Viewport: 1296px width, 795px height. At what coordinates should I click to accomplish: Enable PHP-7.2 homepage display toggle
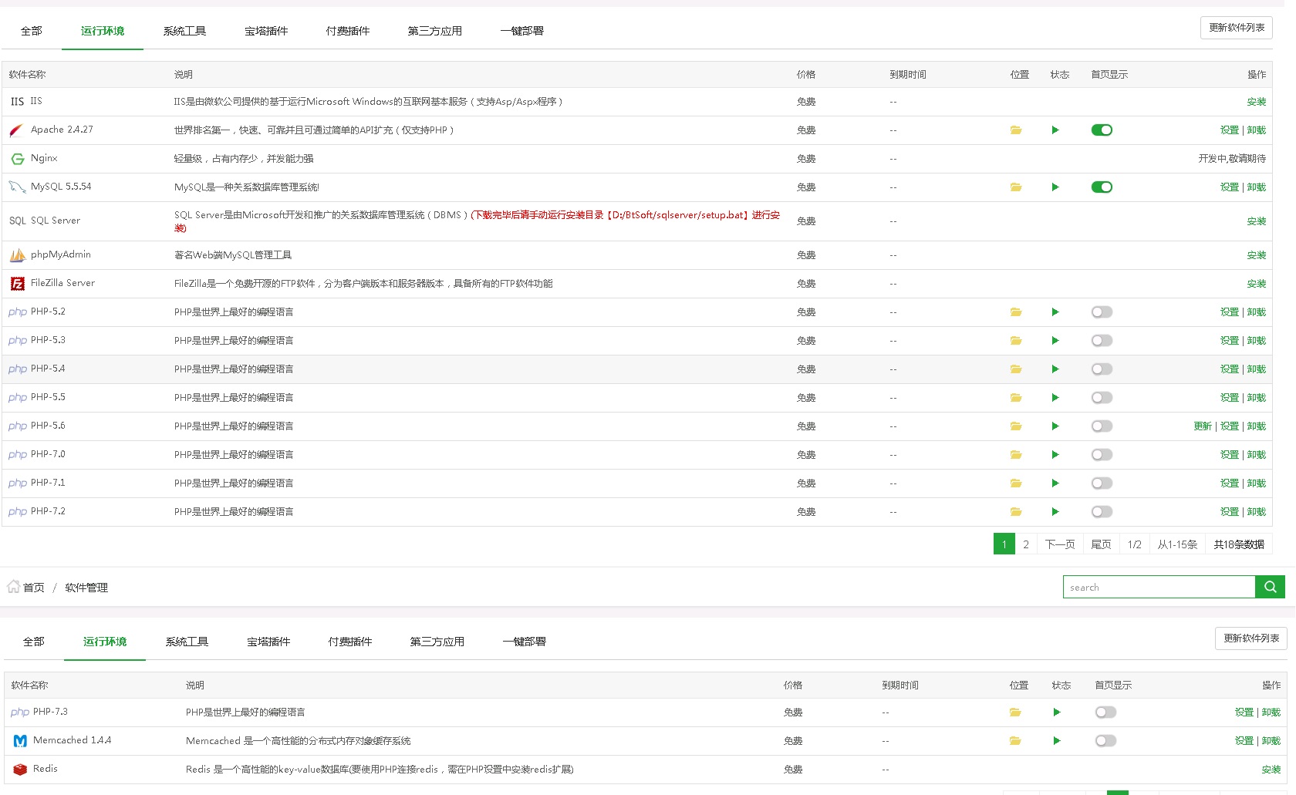[x=1102, y=512]
